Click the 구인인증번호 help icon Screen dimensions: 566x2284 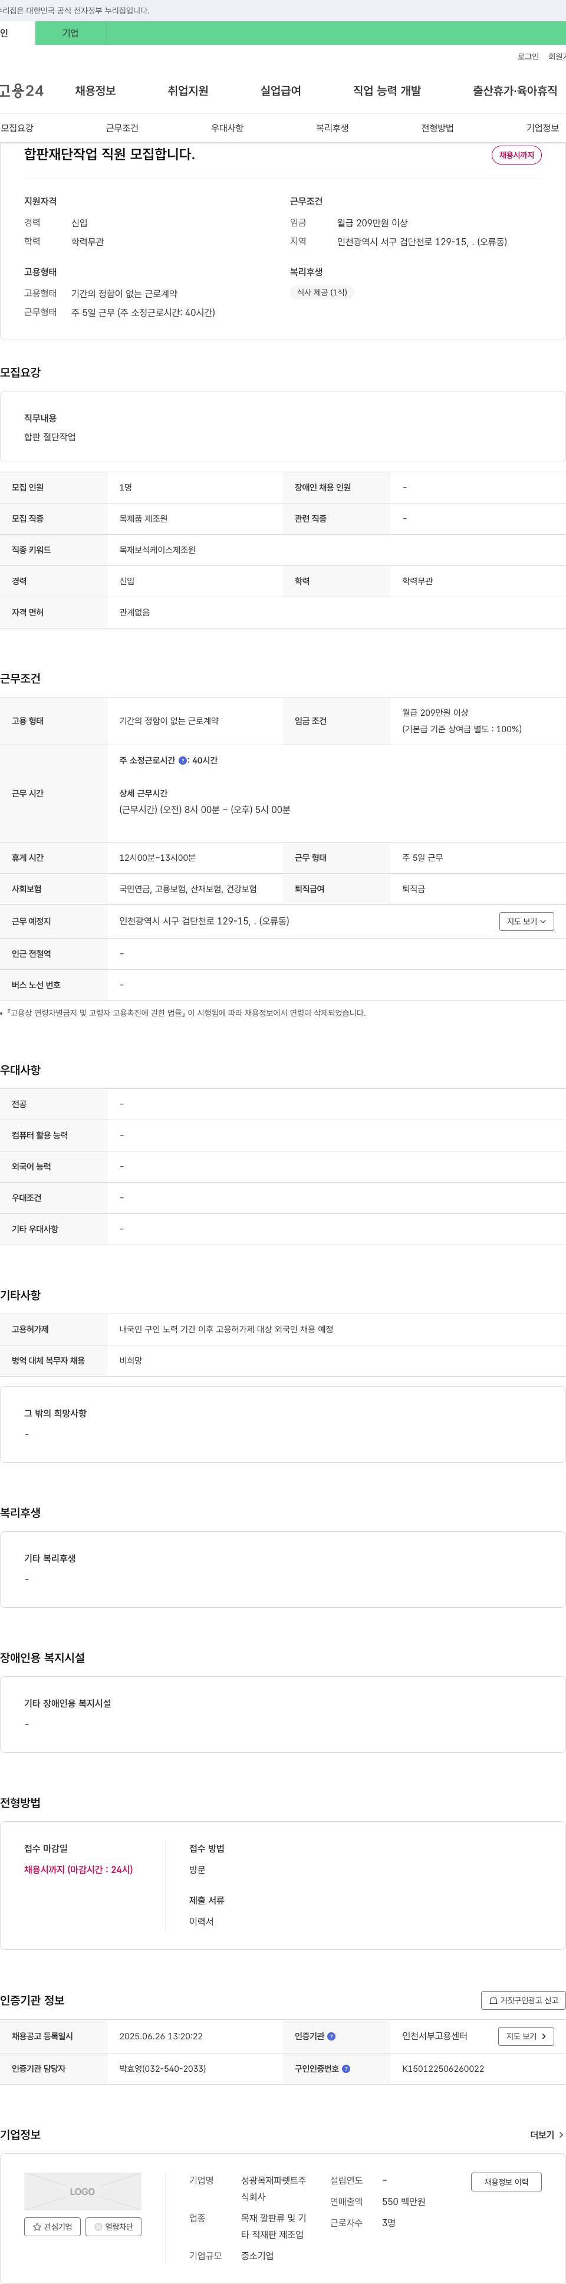point(346,2069)
